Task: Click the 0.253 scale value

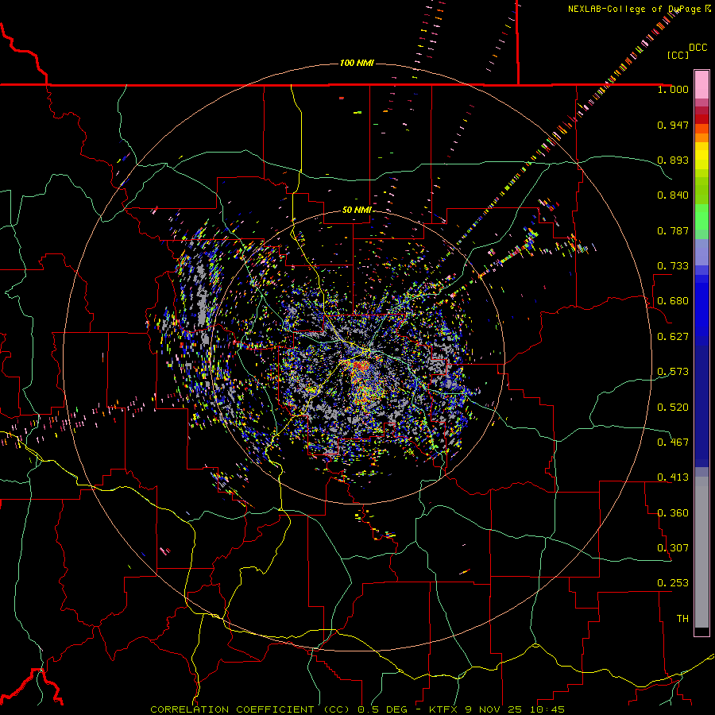Action: point(673,583)
